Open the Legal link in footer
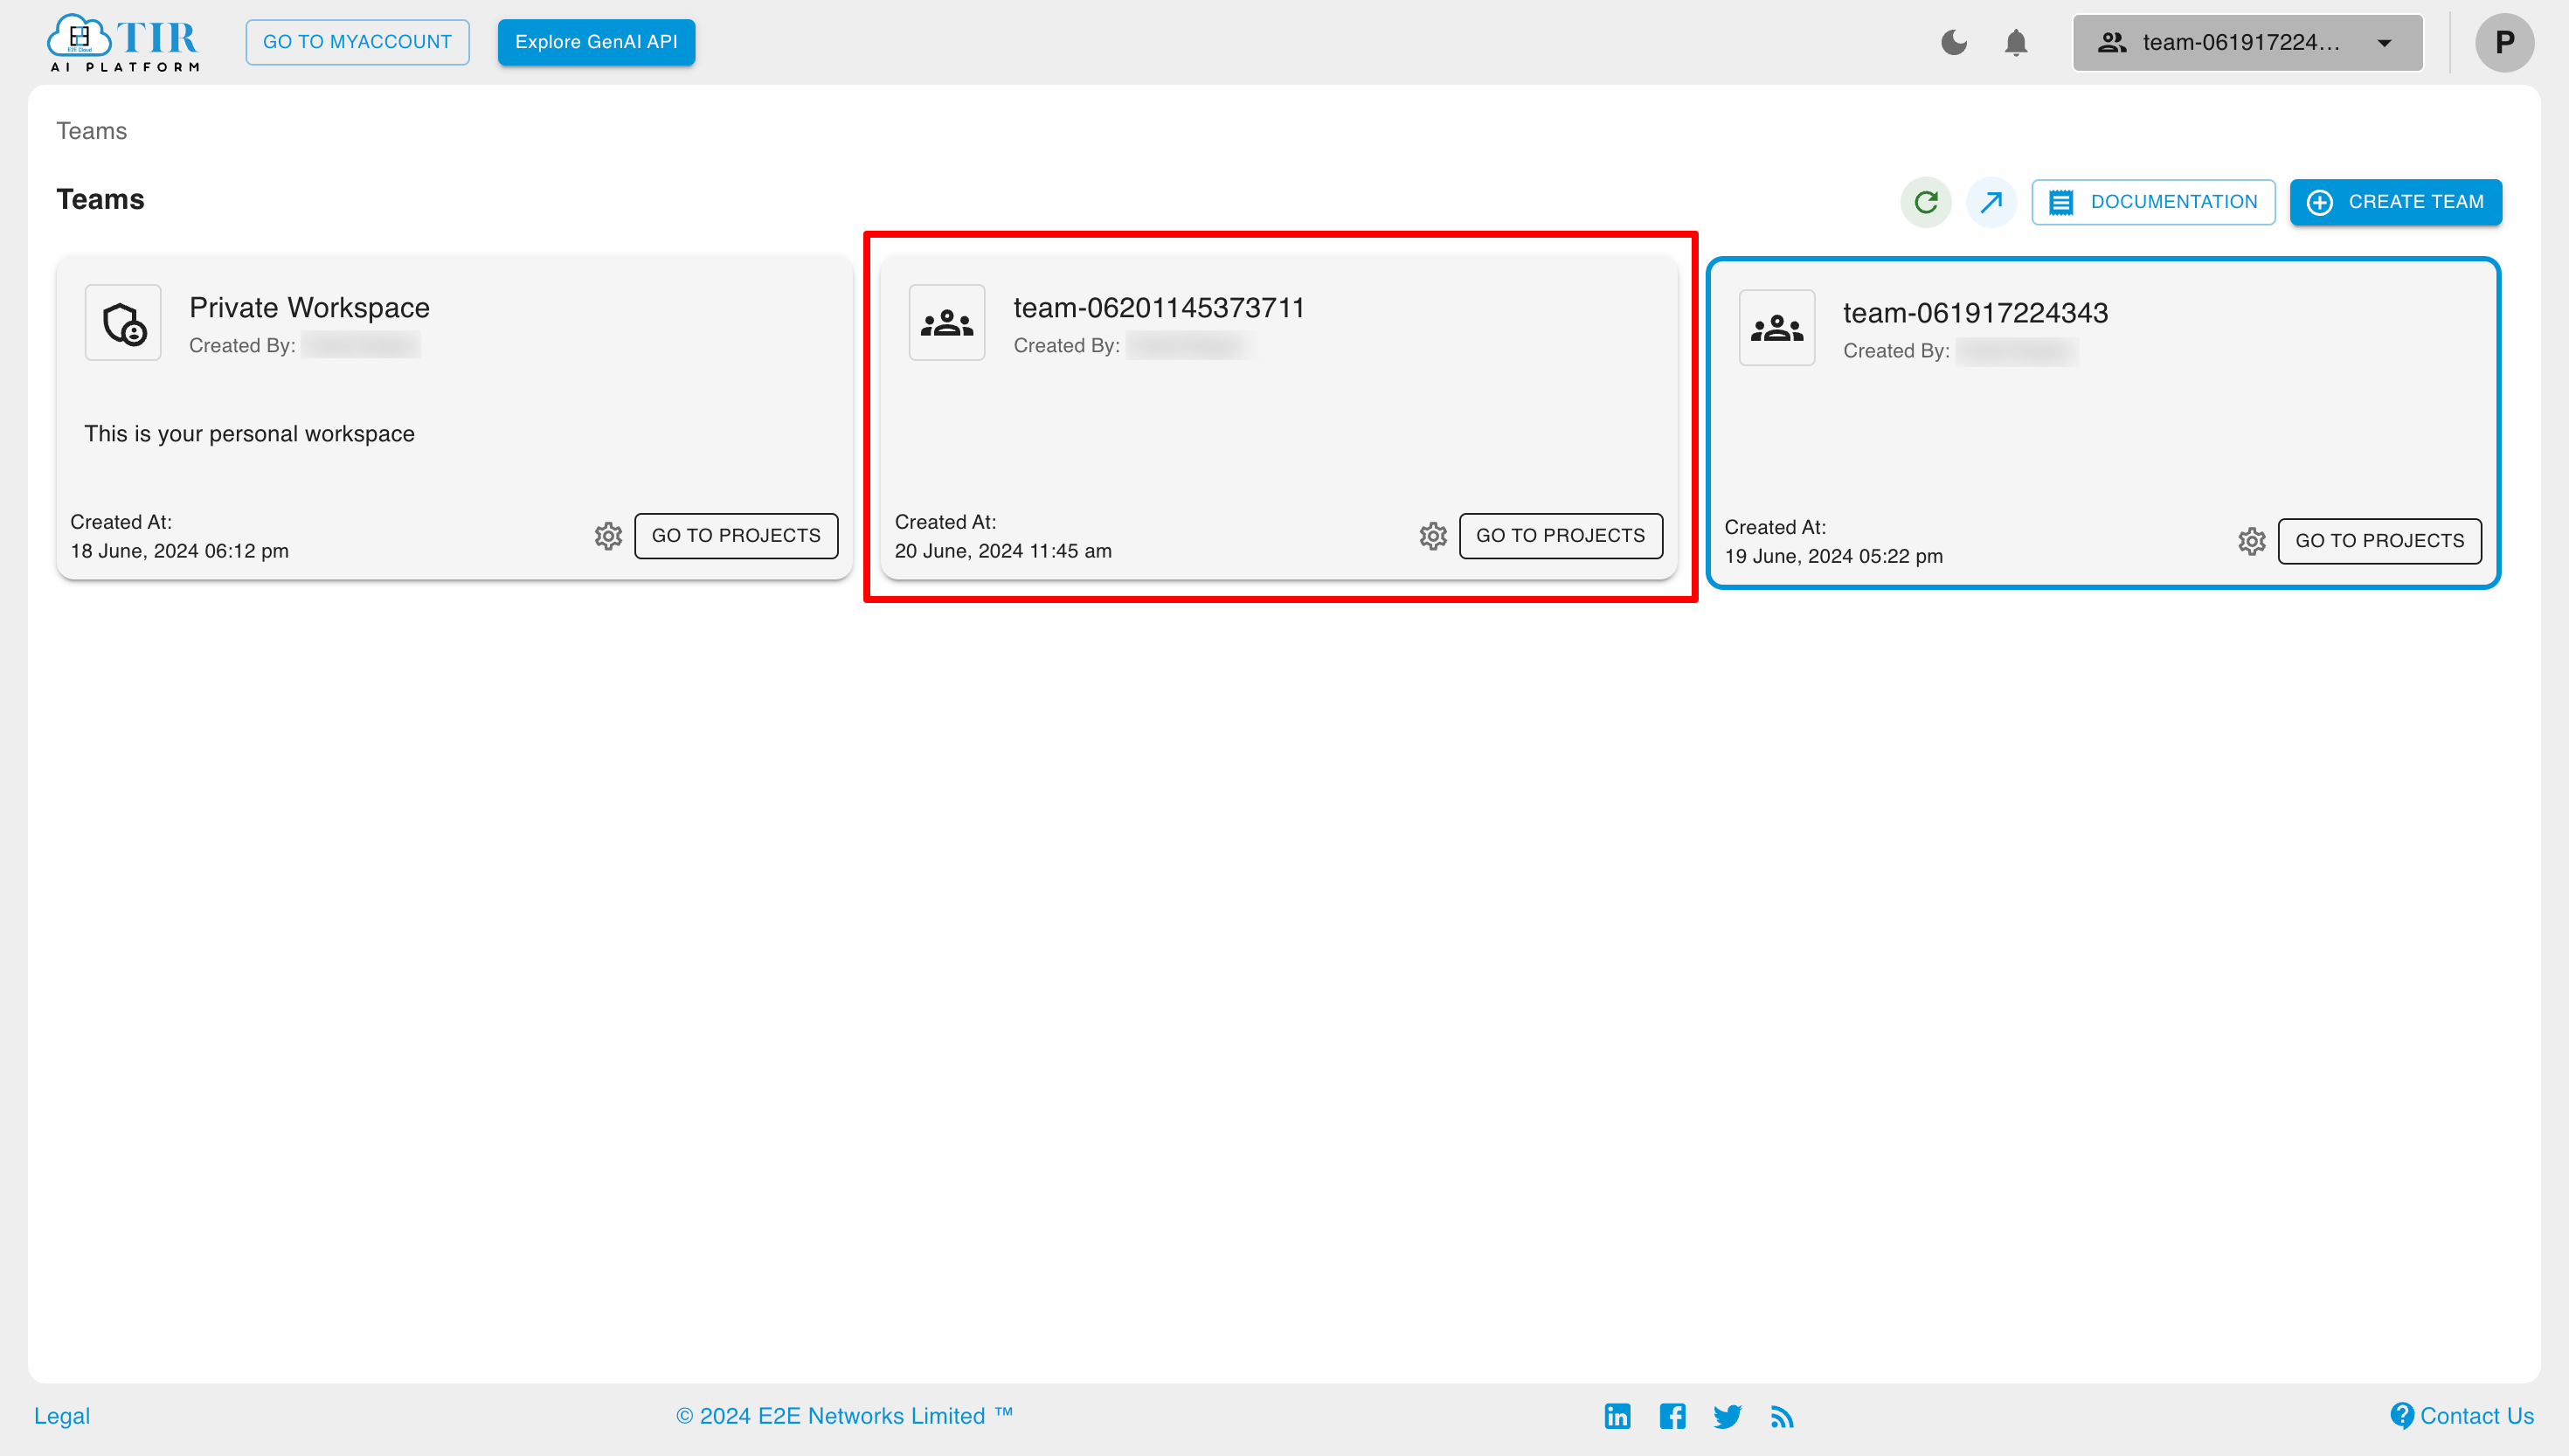 (62, 1415)
